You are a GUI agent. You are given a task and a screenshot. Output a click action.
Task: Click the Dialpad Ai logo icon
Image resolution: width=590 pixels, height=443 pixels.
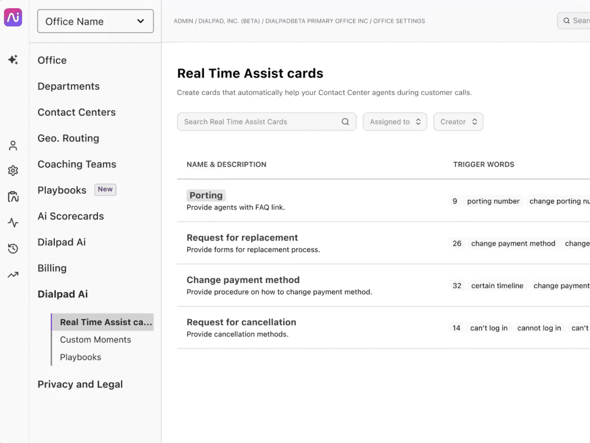click(x=13, y=17)
